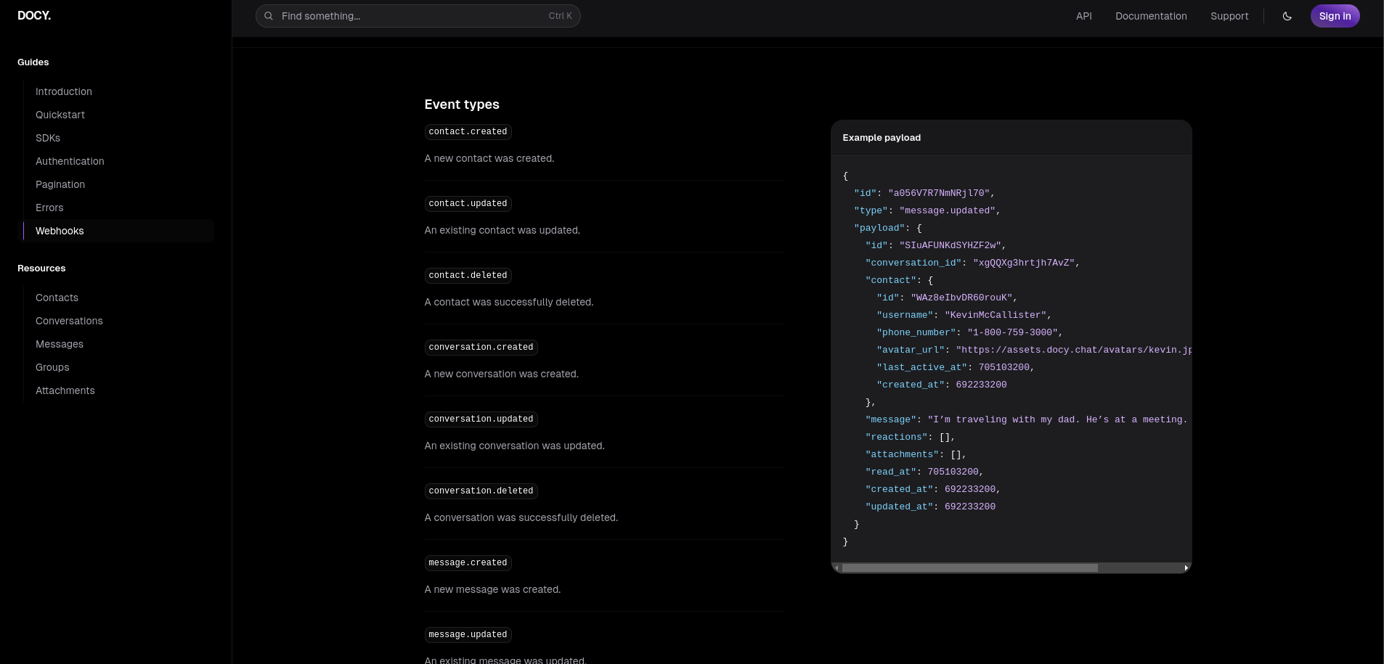Open Quickstart guide
This screenshot has height=664, width=1384.
click(60, 115)
